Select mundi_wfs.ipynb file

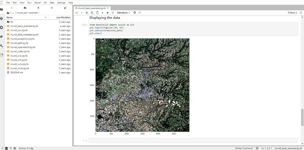pos(38,60)
